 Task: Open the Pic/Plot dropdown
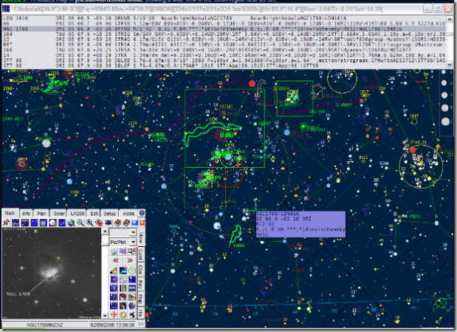122,241
